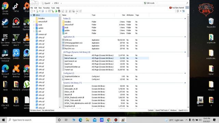The width and height of the screenshot is (219, 123).
Task: Collapse the ASI Plugin group
Action: [x=185, y=52]
